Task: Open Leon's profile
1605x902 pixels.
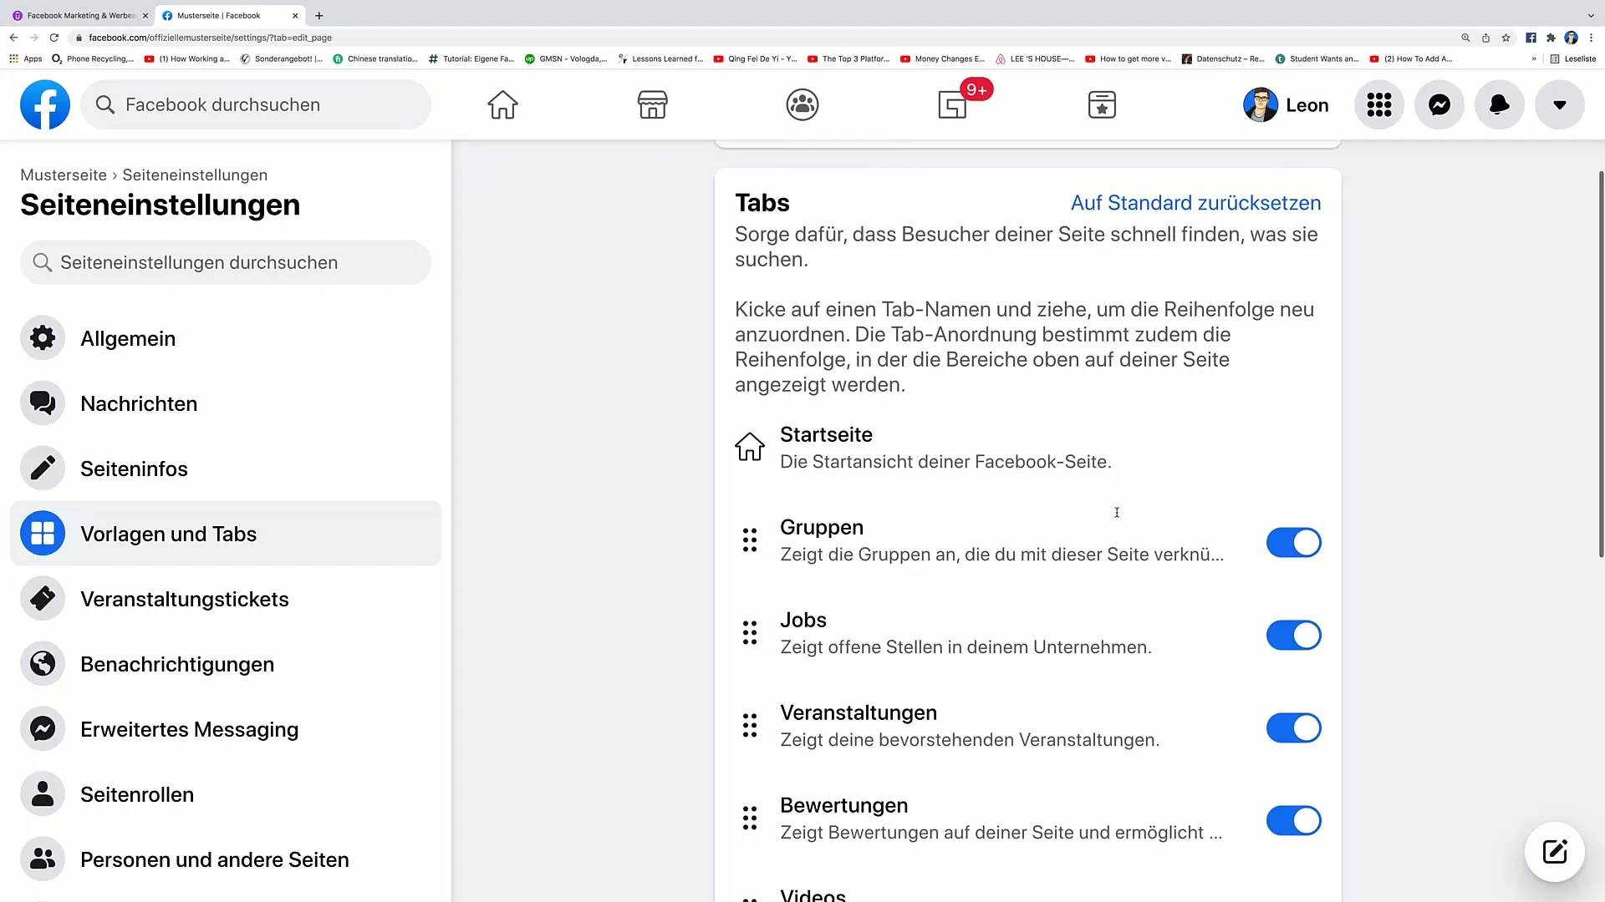Action: (x=1287, y=104)
